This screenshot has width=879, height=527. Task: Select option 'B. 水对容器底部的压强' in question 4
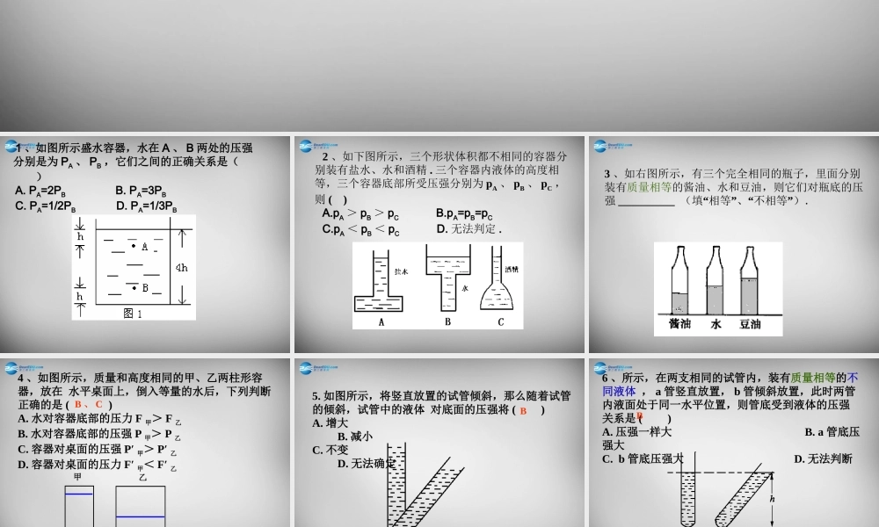click(99, 434)
